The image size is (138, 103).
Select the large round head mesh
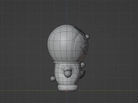tap(68, 43)
